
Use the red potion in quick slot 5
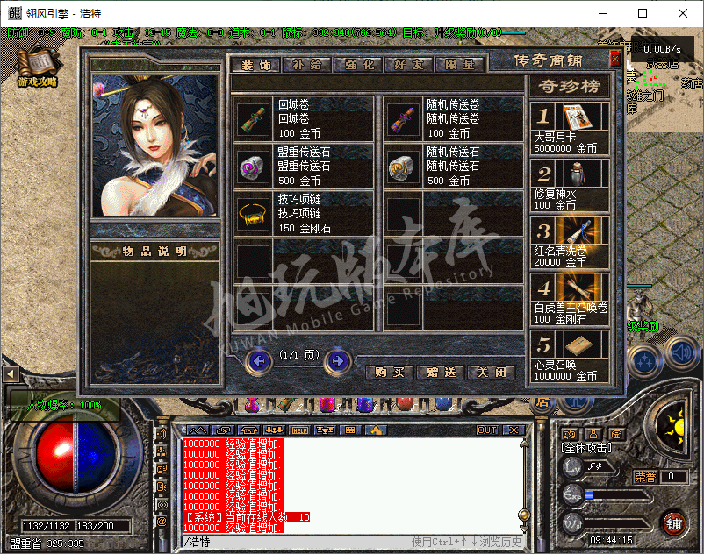[405, 403]
